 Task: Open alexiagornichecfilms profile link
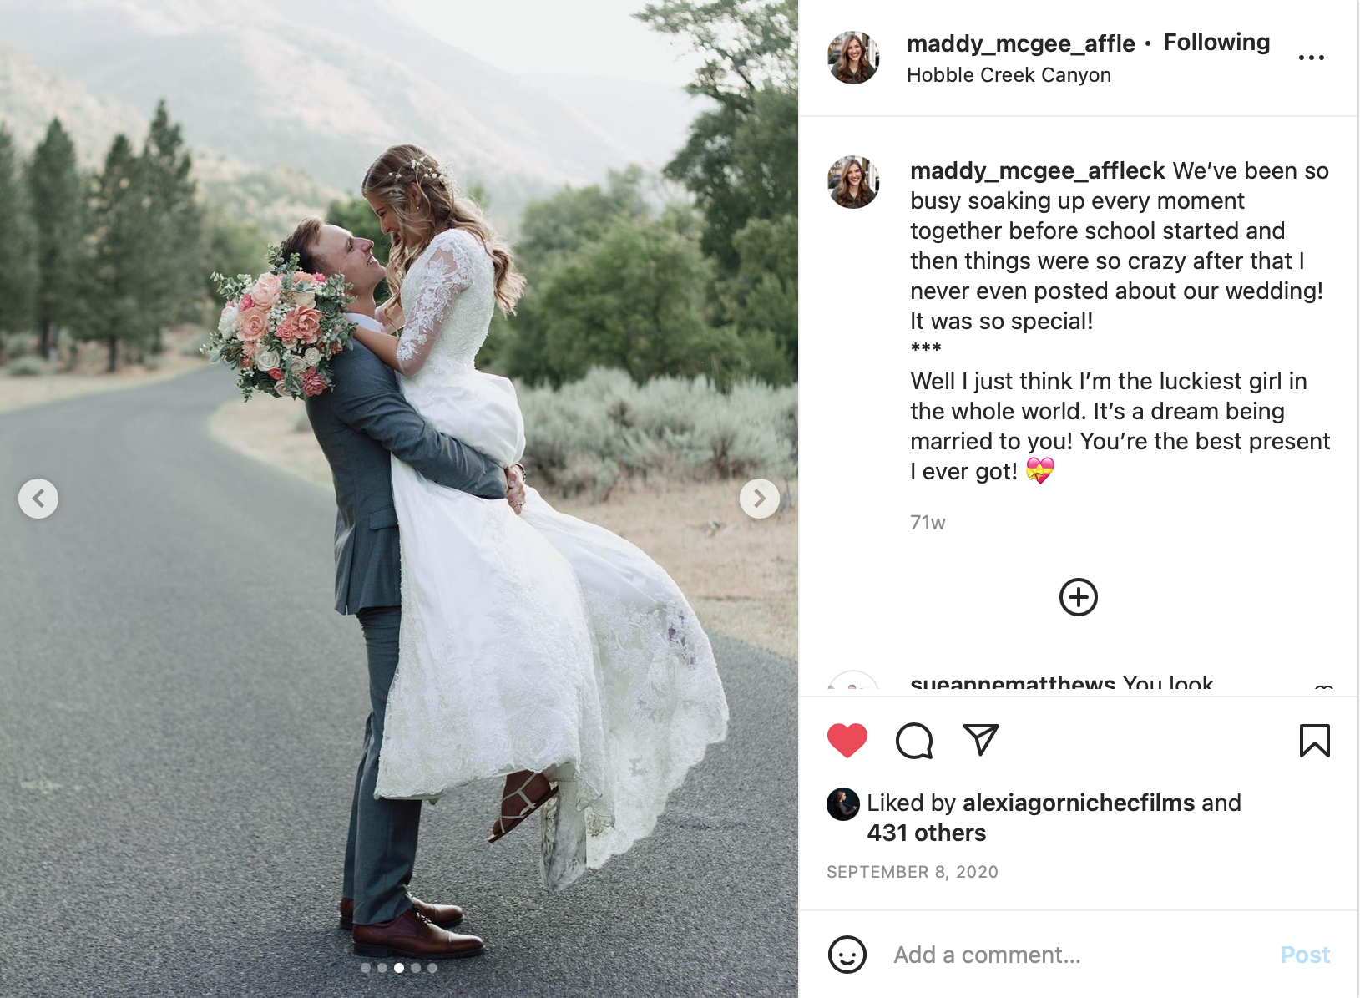(x=1079, y=803)
